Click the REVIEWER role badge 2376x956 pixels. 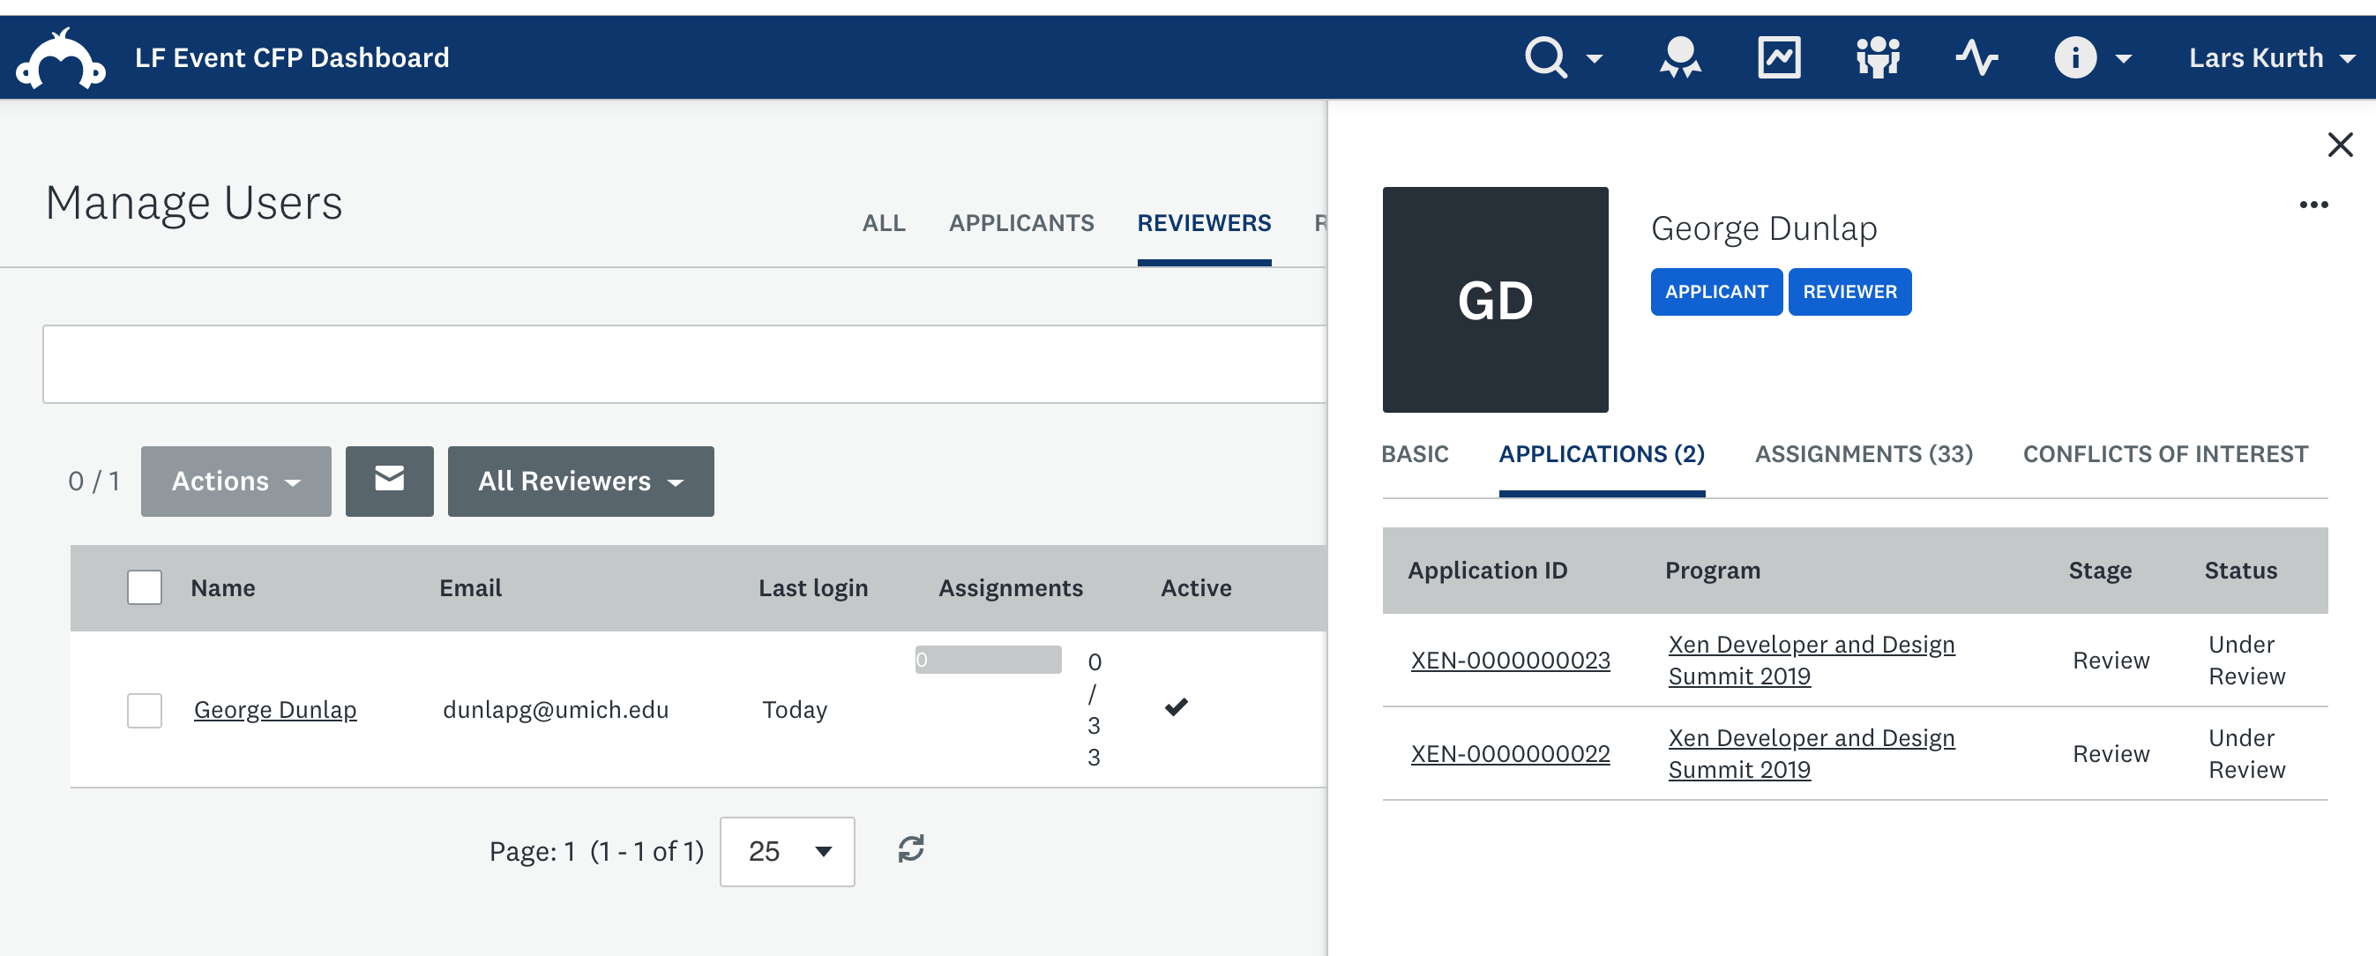[x=1849, y=292]
